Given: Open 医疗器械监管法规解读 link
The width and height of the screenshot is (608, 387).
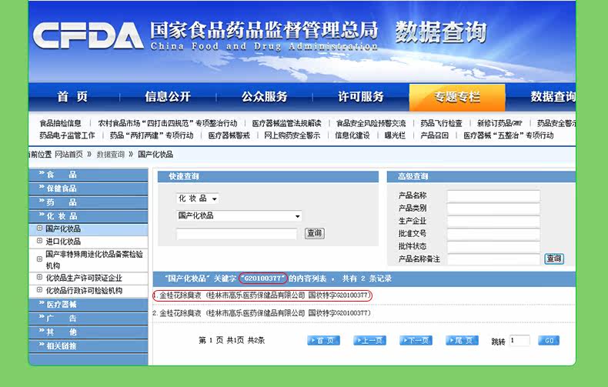Looking at the screenshot, I should [286, 123].
